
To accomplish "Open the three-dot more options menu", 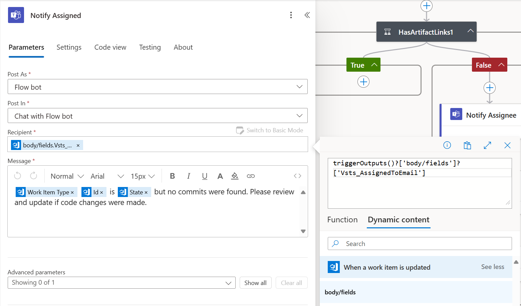I will click(x=291, y=15).
